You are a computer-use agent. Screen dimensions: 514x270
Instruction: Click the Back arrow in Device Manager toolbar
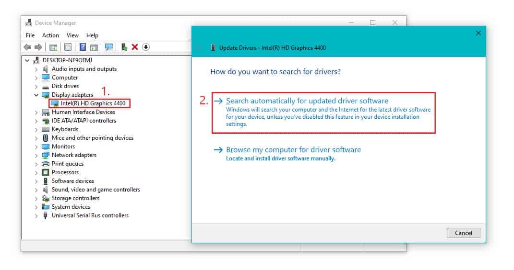tap(27, 47)
